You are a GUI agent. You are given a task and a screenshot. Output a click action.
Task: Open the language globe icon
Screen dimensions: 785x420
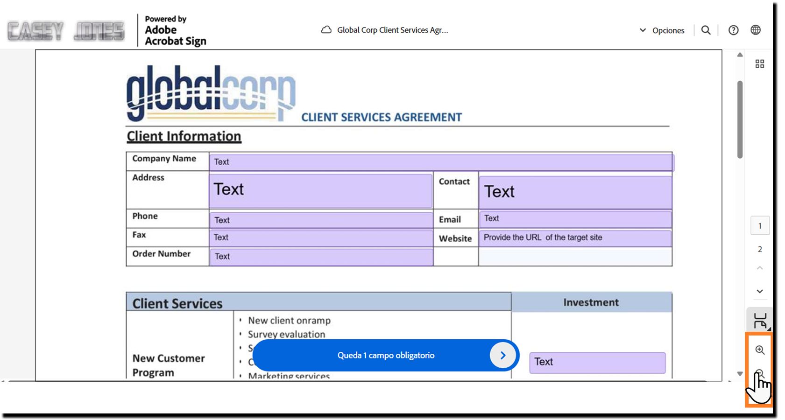pyautogui.click(x=755, y=30)
